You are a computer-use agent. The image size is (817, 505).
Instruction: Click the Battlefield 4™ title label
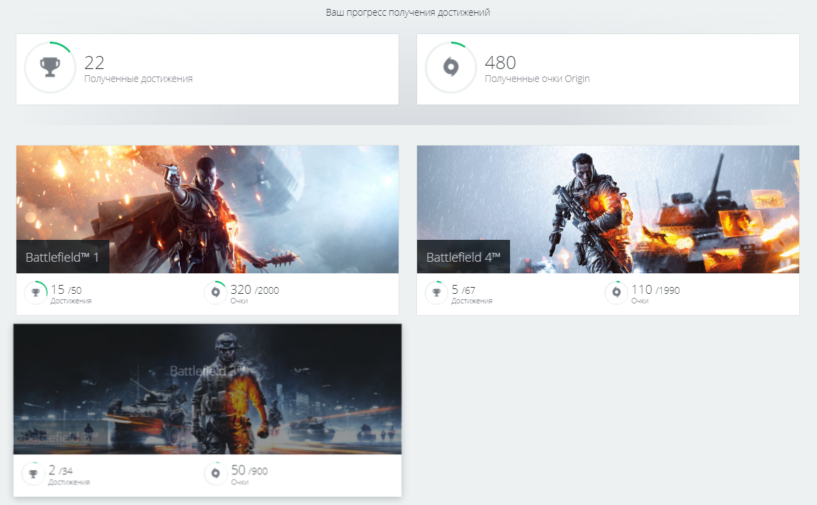coord(464,257)
